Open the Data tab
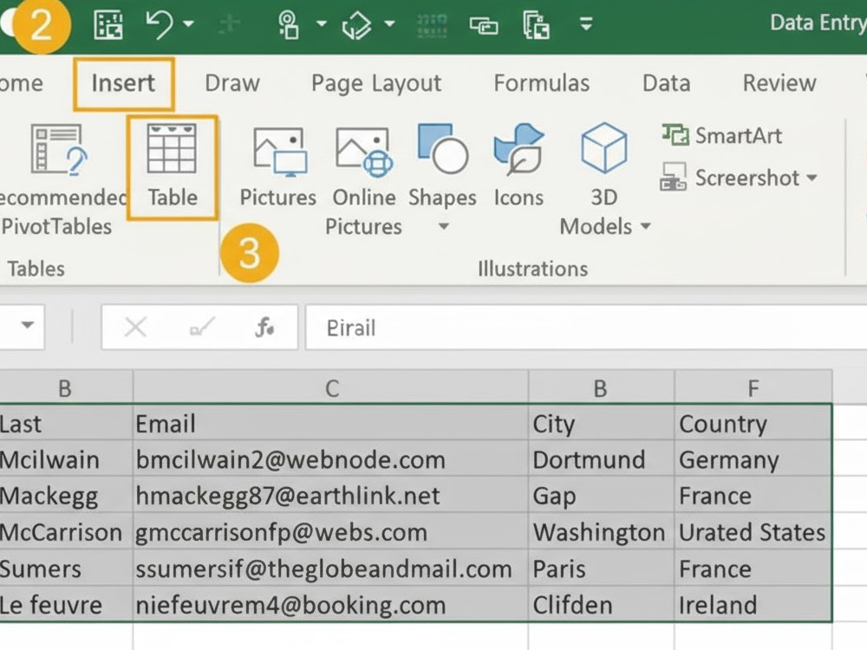 [x=666, y=83]
